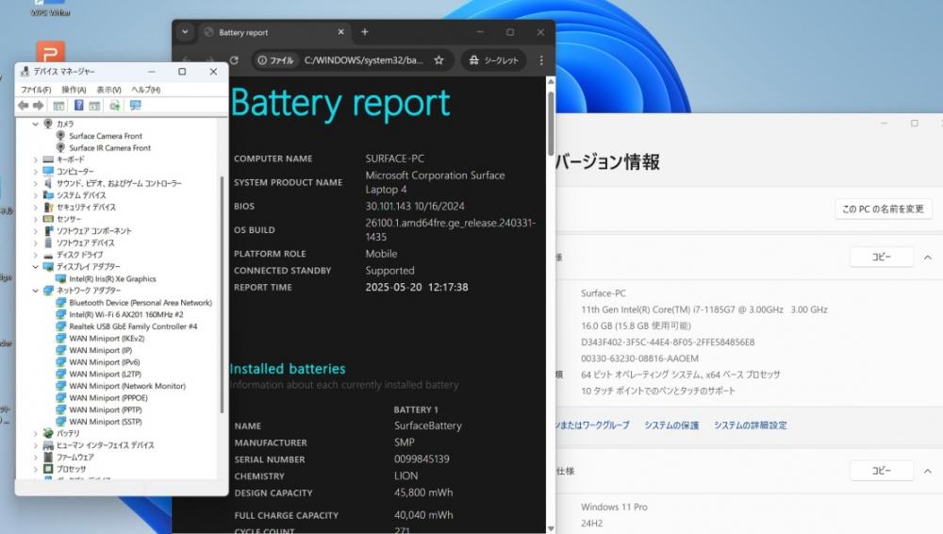This screenshot has height=534, width=943.
Task: Open 表示(V) menu in Device Manager
Action: pyautogui.click(x=108, y=90)
